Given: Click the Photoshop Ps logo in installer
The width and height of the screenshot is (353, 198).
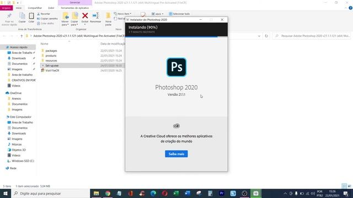Looking at the screenshot, I should coord(176,67).
